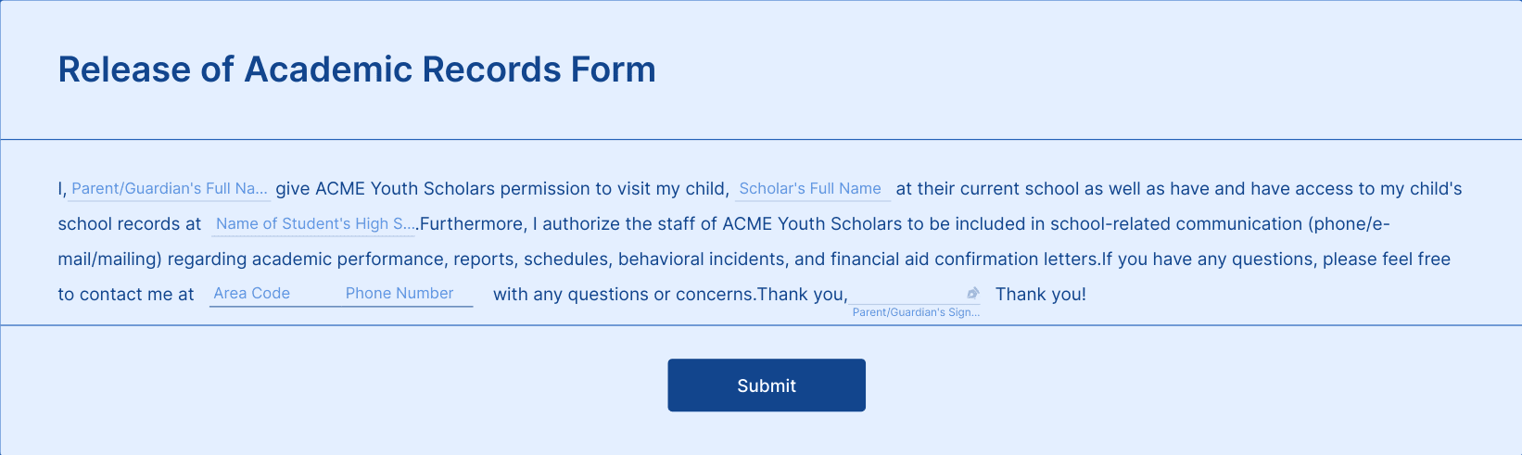Click "If you have any questions" text
1522x455 pixels.
(1208, 259)
